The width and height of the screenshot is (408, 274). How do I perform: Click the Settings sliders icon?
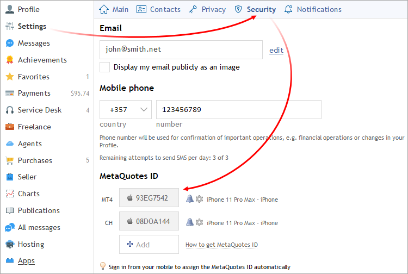pyautogui.click(x=10, y=26)
